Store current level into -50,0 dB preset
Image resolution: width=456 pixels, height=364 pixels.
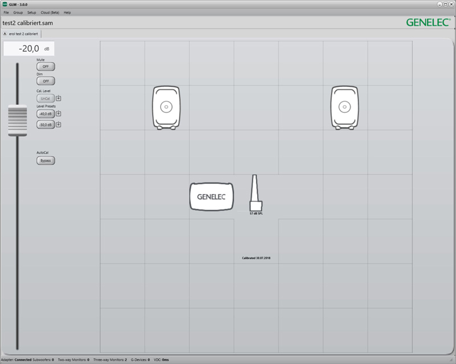coord(59,124)
